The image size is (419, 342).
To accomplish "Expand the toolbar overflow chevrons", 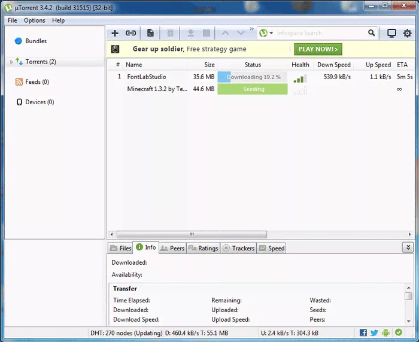I will click(252, 29).
